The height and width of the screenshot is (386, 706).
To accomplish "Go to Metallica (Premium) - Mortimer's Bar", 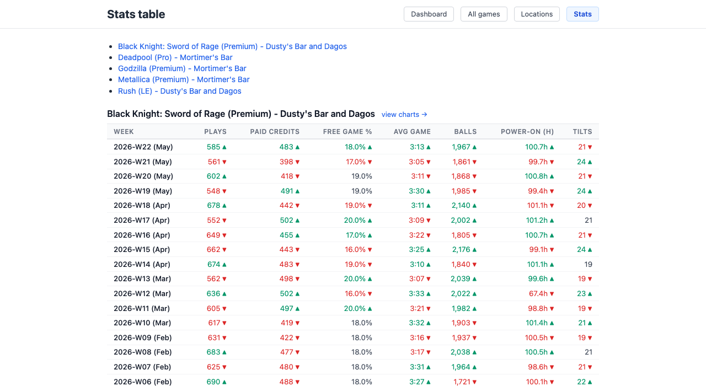I will (184, 79).
